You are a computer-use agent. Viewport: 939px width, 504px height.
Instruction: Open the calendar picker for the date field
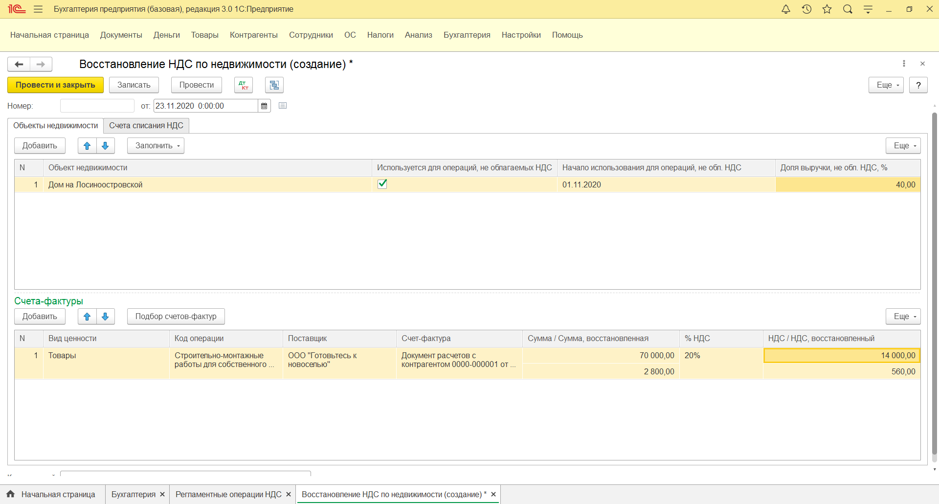tap(264, 106)
